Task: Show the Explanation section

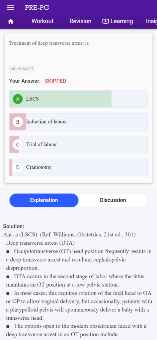Action: pyautogui.click(x=44, y=200)
